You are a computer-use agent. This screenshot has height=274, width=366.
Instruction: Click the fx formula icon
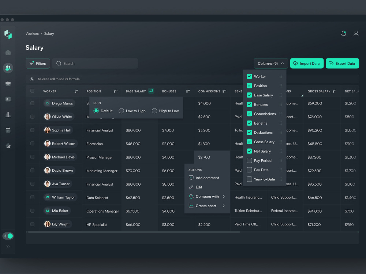click(32, 79)
